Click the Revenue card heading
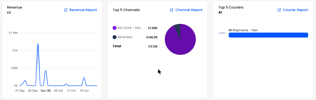Viewport: 316px width, 100px height. (x=15, y=7)
